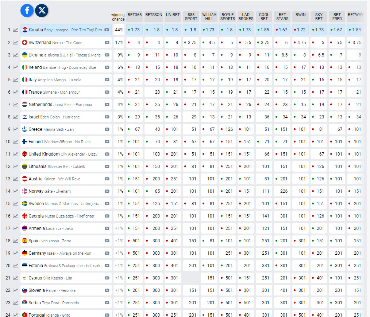Play video for Spain's Zorra

[107, 241]
